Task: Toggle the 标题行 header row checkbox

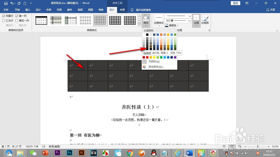Action: click(x=4, y=16)
